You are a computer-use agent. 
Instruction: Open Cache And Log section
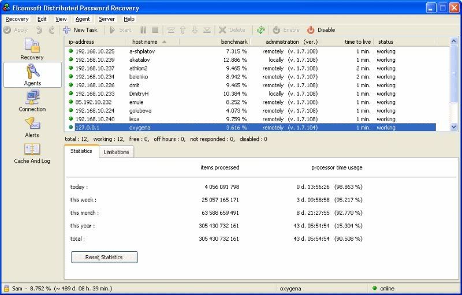point(32,152)
